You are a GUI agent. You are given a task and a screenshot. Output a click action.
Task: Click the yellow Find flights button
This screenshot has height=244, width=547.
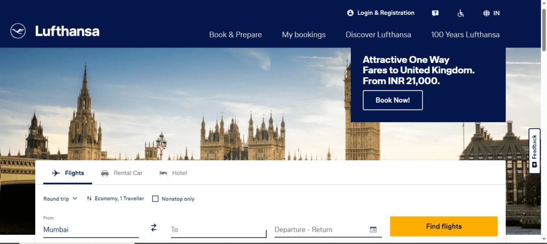coord(444,226)
